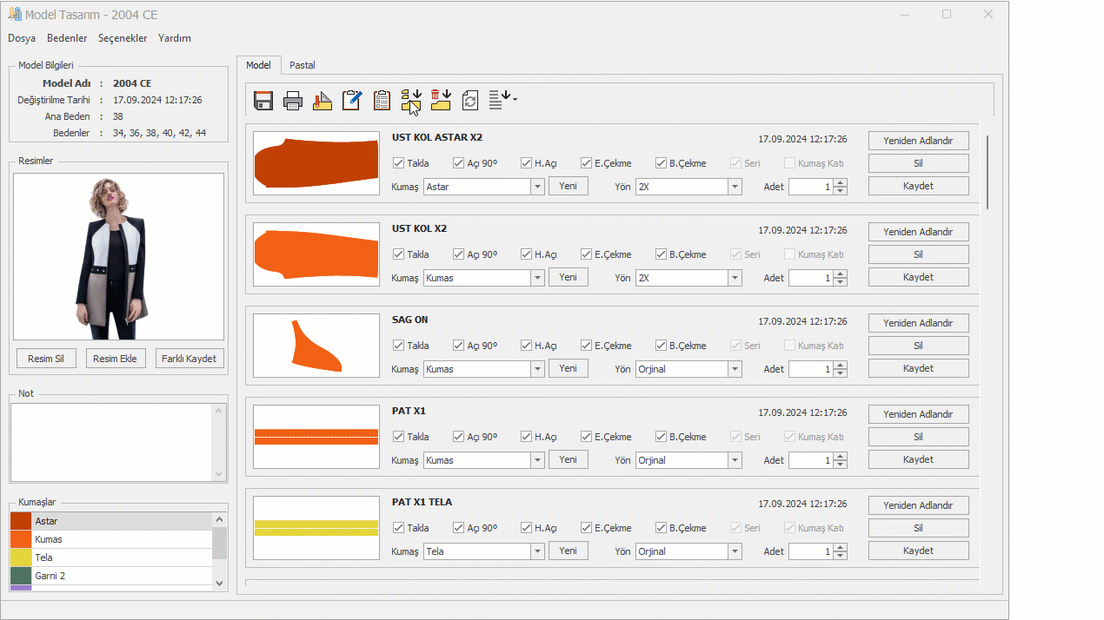
Task: Toggle B.Çekme checkbox for PAT X1 row
Action: (x=662, y=437)
